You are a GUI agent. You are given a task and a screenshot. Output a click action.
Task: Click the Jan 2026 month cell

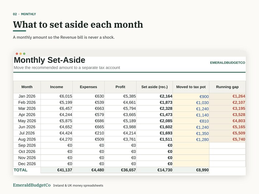pos(27,96)
